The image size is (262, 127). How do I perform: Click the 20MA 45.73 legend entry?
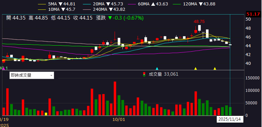pyautogui.click(x=103, y=4)
